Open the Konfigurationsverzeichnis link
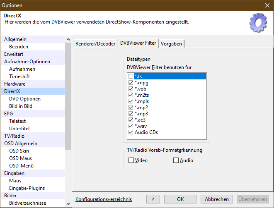Image resolution: width=274 pixels, height=208 pixels. tap(104, 199)
